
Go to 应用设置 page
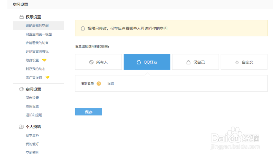point(32,106)
